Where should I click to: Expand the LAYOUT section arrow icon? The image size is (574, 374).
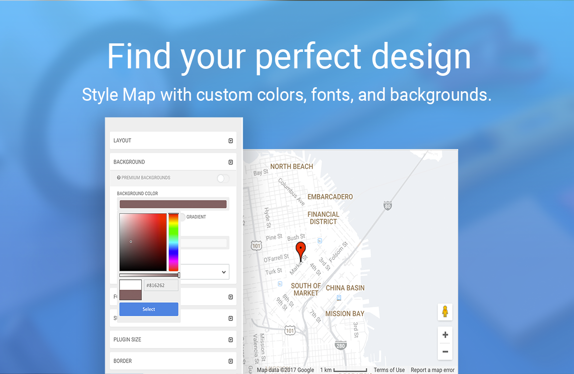pyautogui.click(x=231, y=141)
